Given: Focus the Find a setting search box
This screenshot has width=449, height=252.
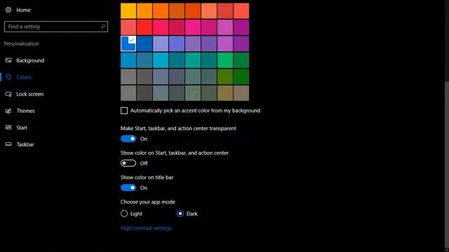Looking at the screenshot, I should point(56,27).
